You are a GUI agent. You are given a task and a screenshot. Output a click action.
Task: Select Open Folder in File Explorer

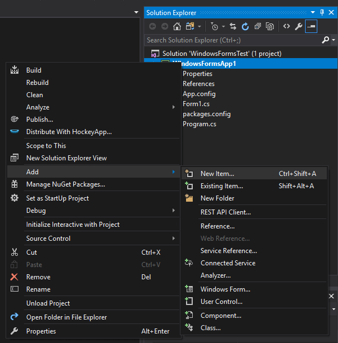pyautogui.click(x=66, y=317)
